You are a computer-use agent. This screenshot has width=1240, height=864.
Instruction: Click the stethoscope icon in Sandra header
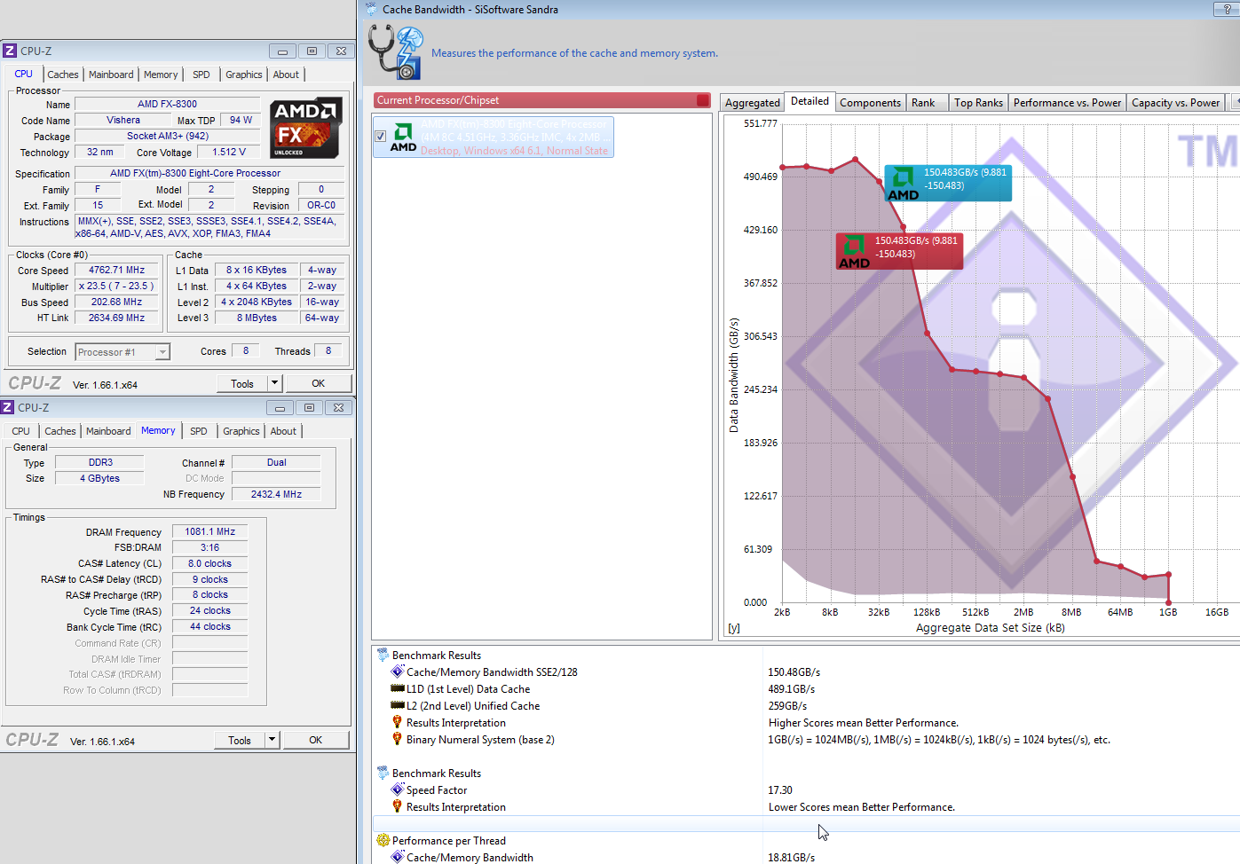(x=395, y=52)
